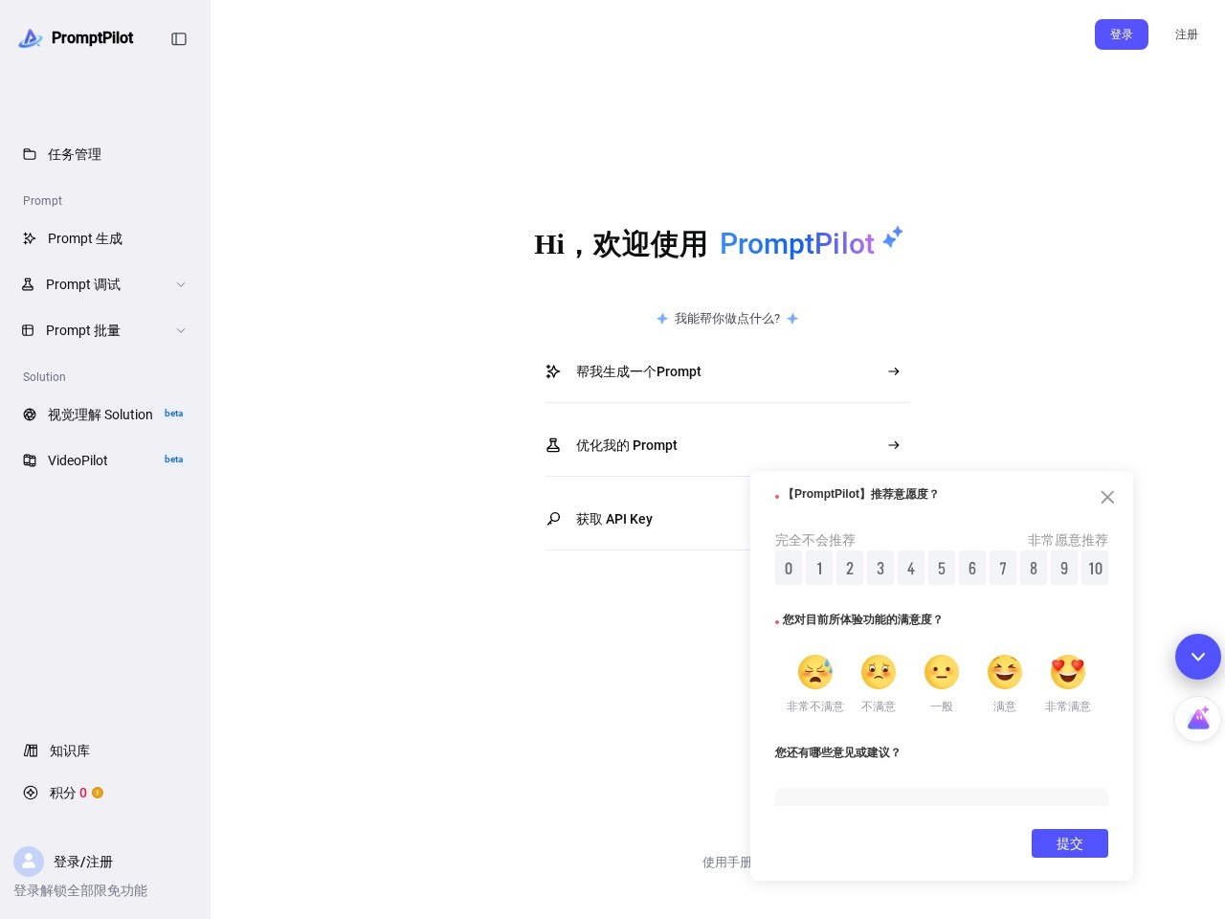Open Prompt 批量 menu item

(104, 330)
